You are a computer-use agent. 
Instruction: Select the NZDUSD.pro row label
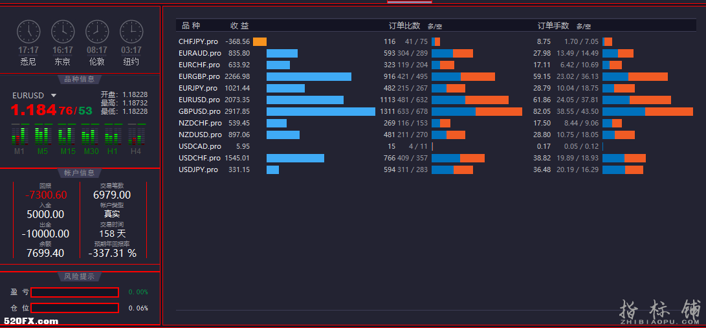(200, 135)
